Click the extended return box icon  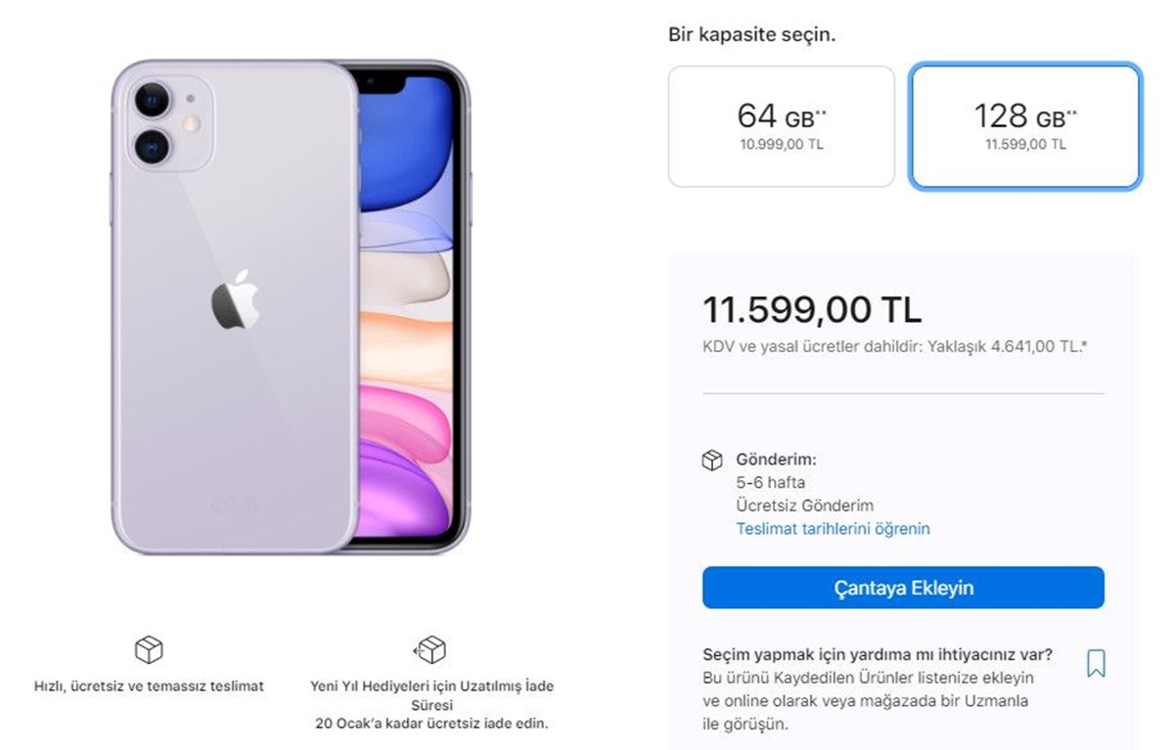[430, 649]
